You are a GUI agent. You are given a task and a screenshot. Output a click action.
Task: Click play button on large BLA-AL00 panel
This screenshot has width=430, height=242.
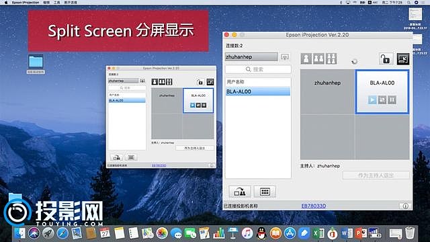tap(372, 99)
